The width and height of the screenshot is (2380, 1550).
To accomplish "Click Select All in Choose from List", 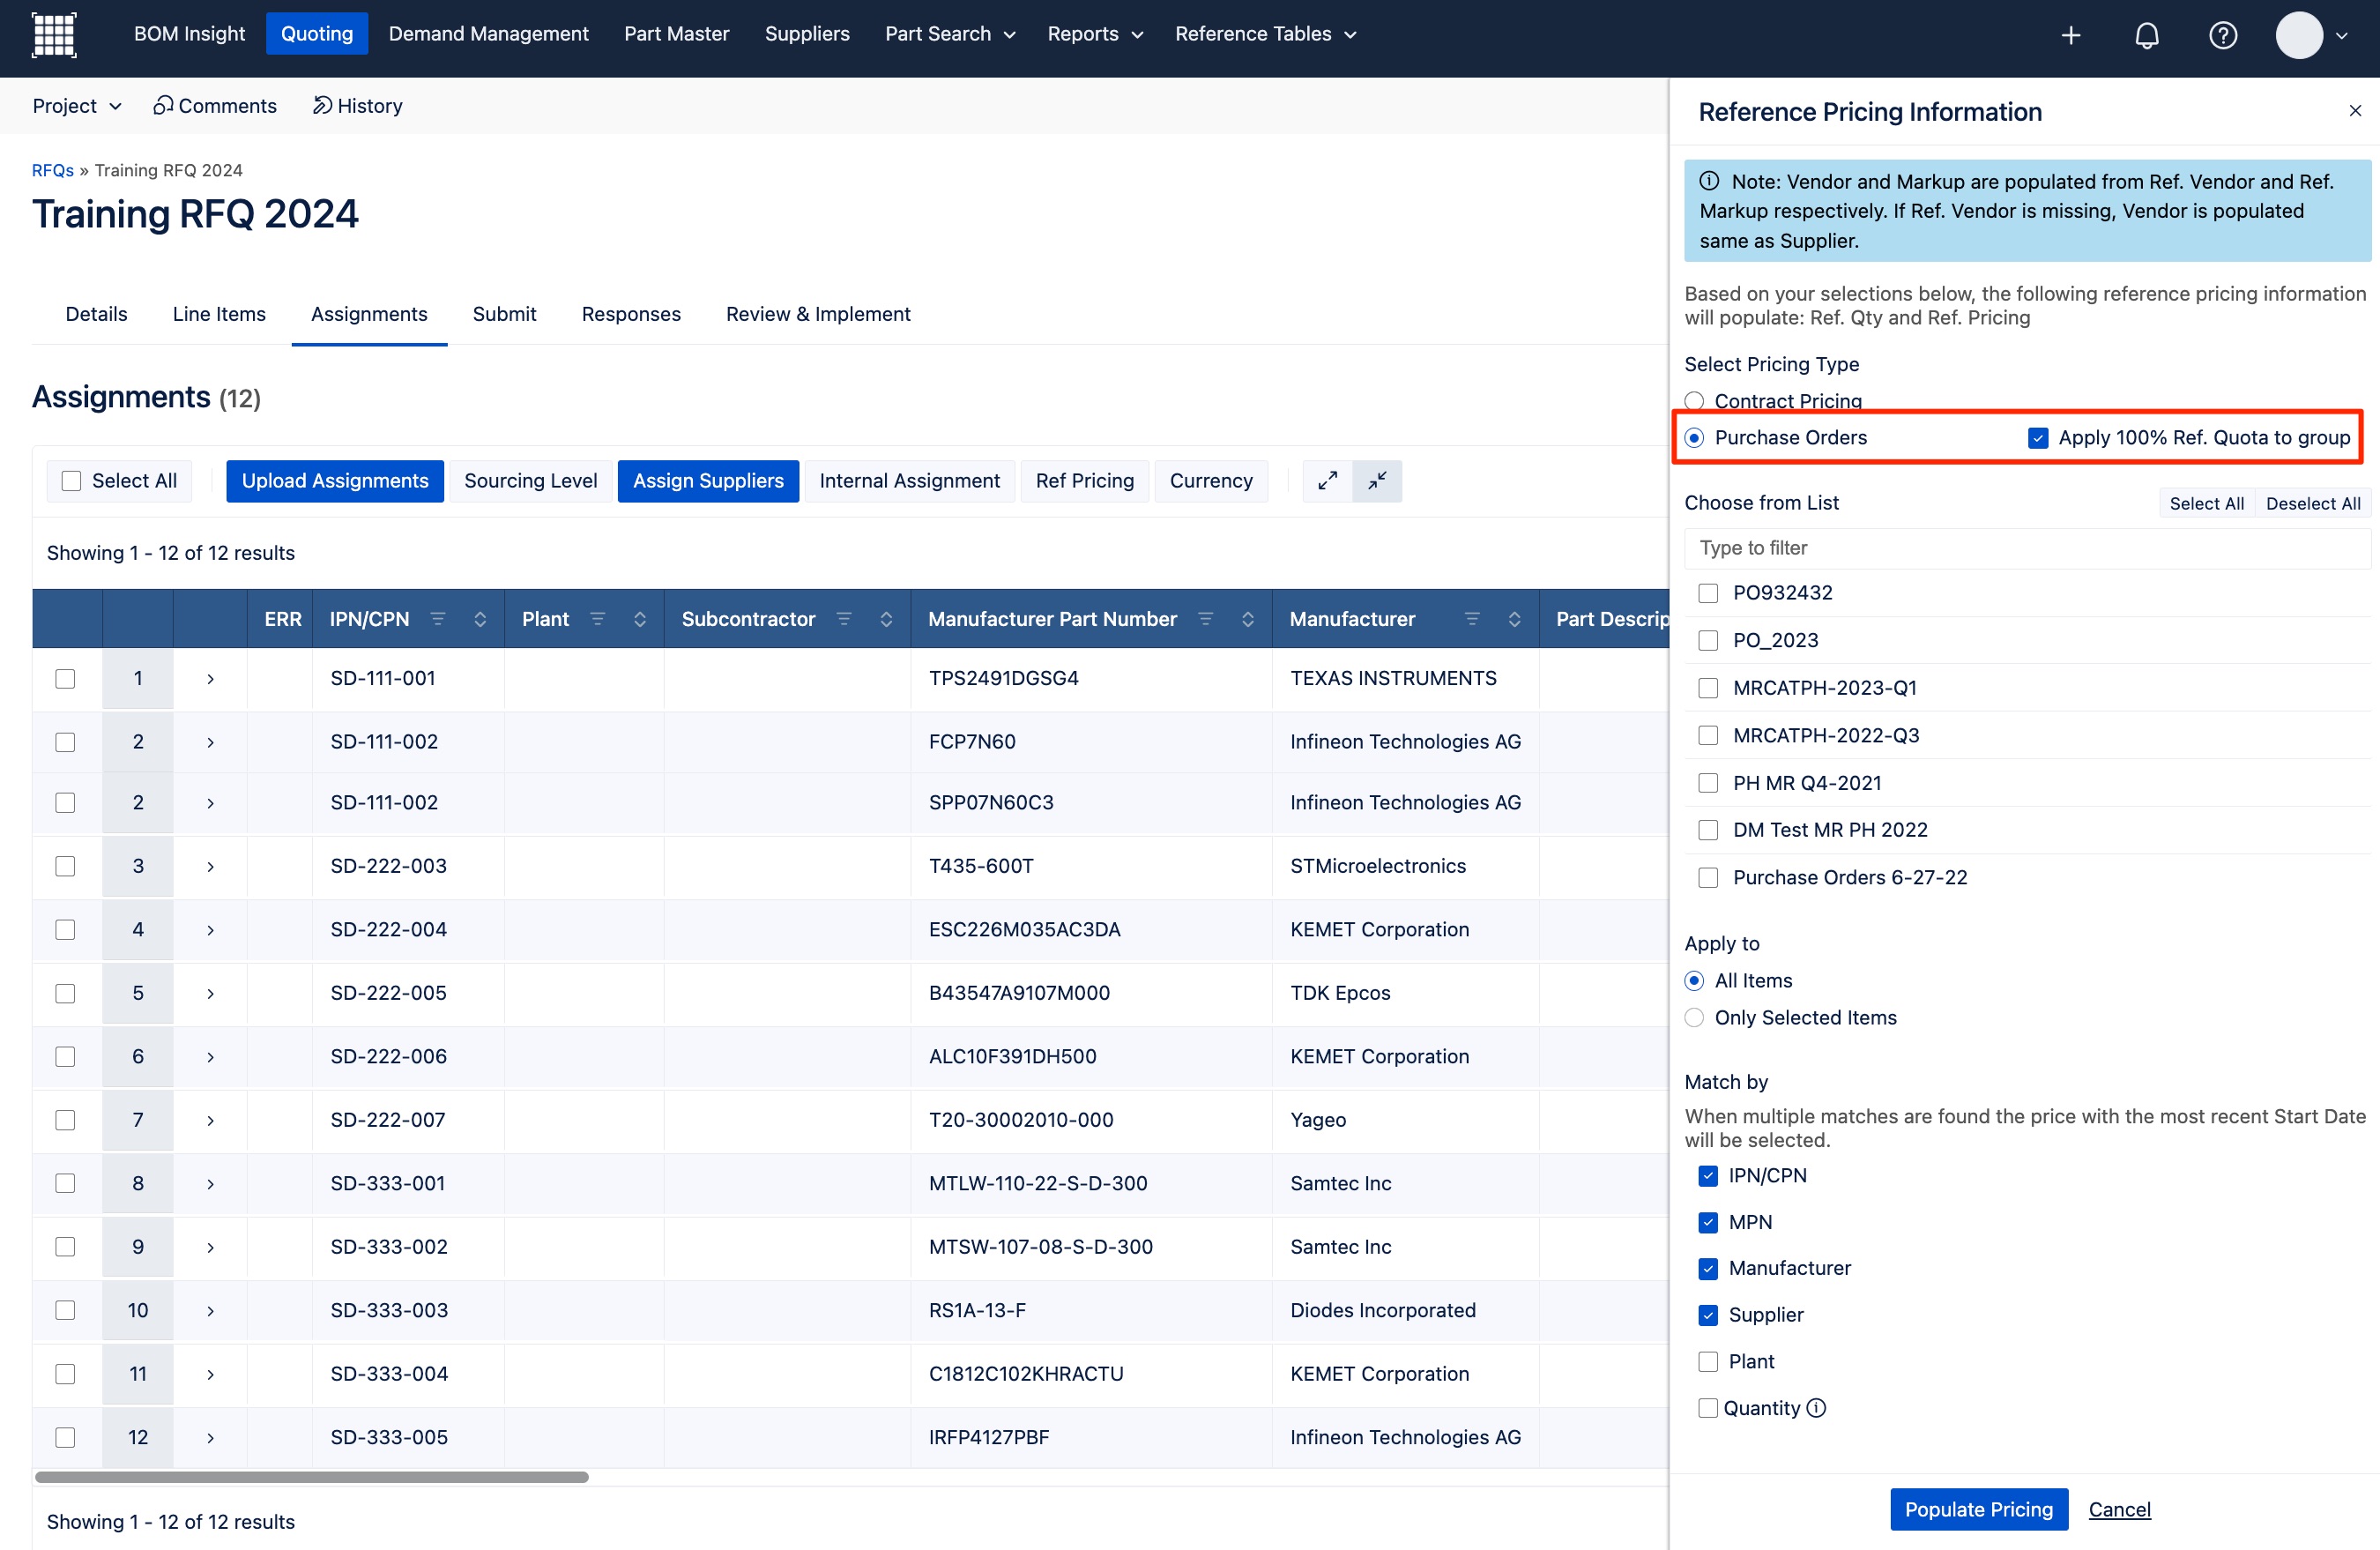I will coord(2206,503).
